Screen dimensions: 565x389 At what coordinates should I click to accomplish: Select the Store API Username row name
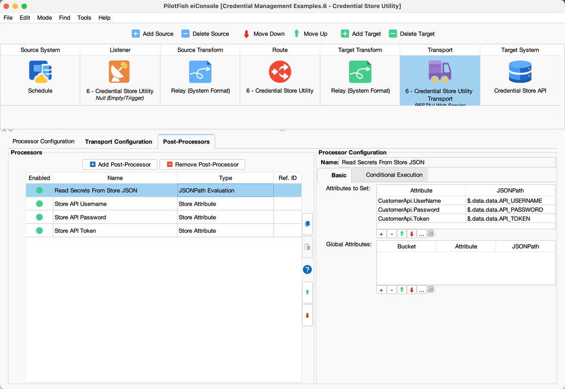pyautogui.click(x=115, y=204)
